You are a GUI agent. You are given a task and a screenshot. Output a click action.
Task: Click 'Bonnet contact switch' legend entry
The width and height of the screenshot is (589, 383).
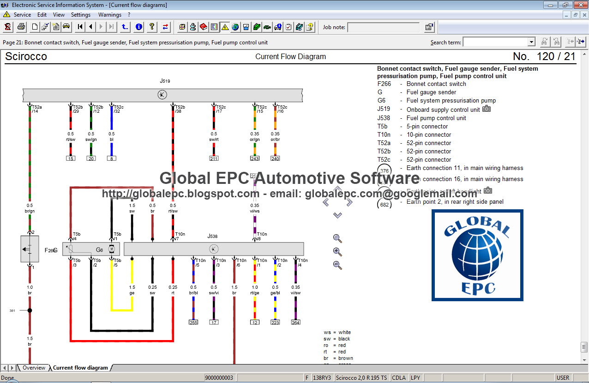tap(436, 84)
